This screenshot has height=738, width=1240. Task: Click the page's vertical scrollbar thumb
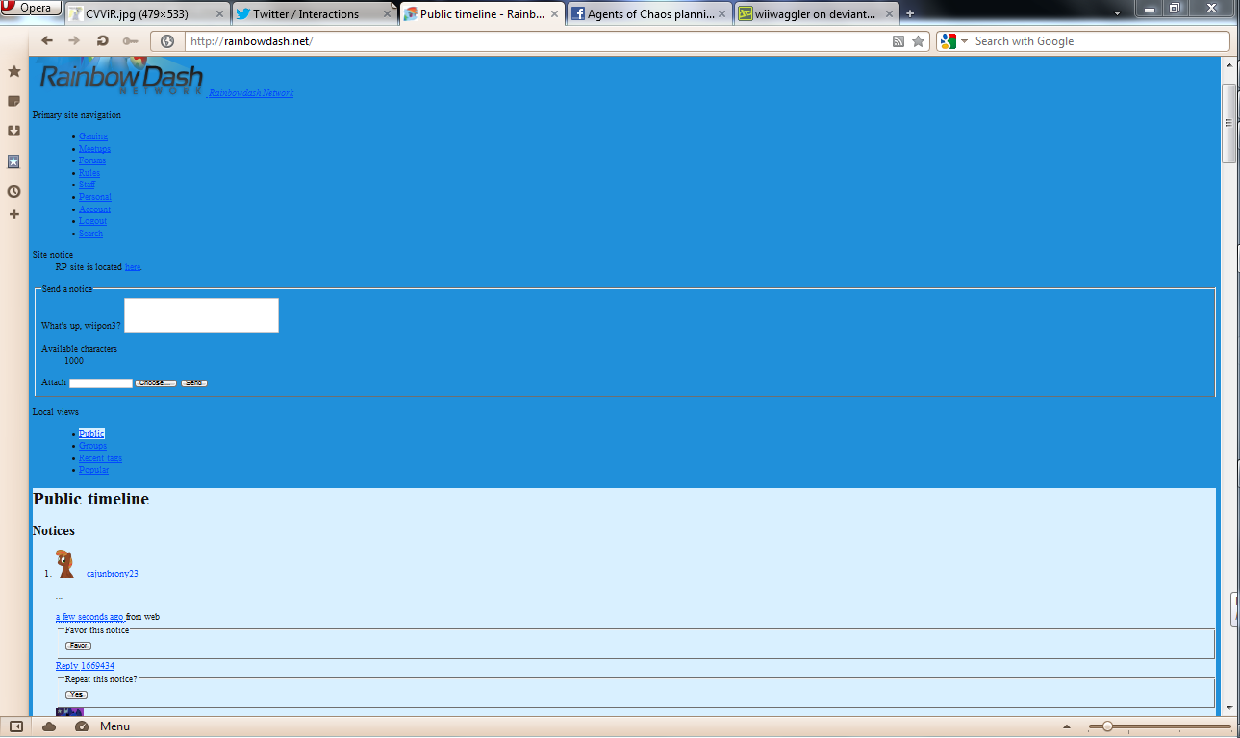click(1228, 124)
